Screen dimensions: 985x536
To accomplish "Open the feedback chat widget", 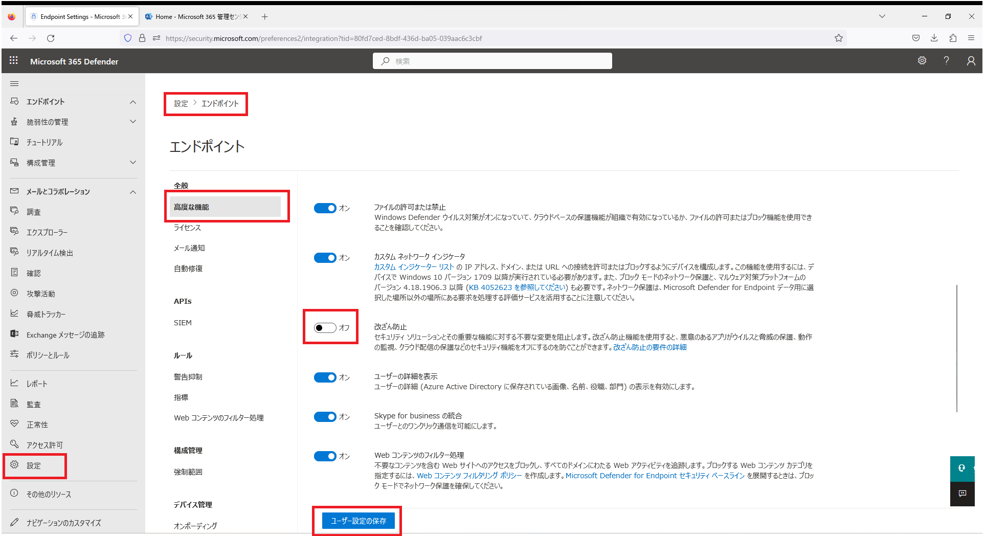I will pyautogui.click(x=962, y=494).
